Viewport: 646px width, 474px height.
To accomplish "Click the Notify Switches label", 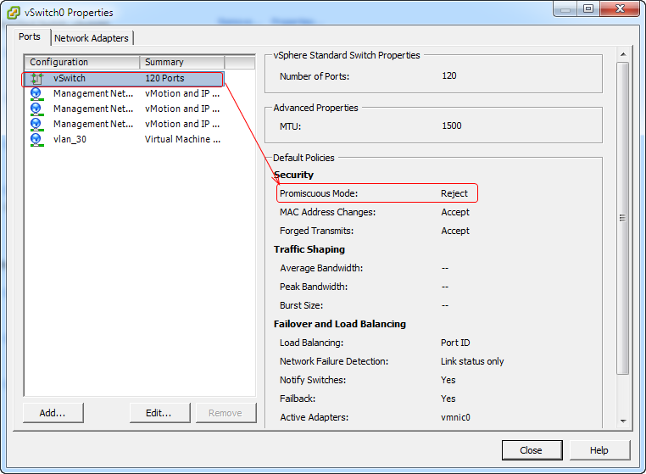I will [x=313, y=380].
